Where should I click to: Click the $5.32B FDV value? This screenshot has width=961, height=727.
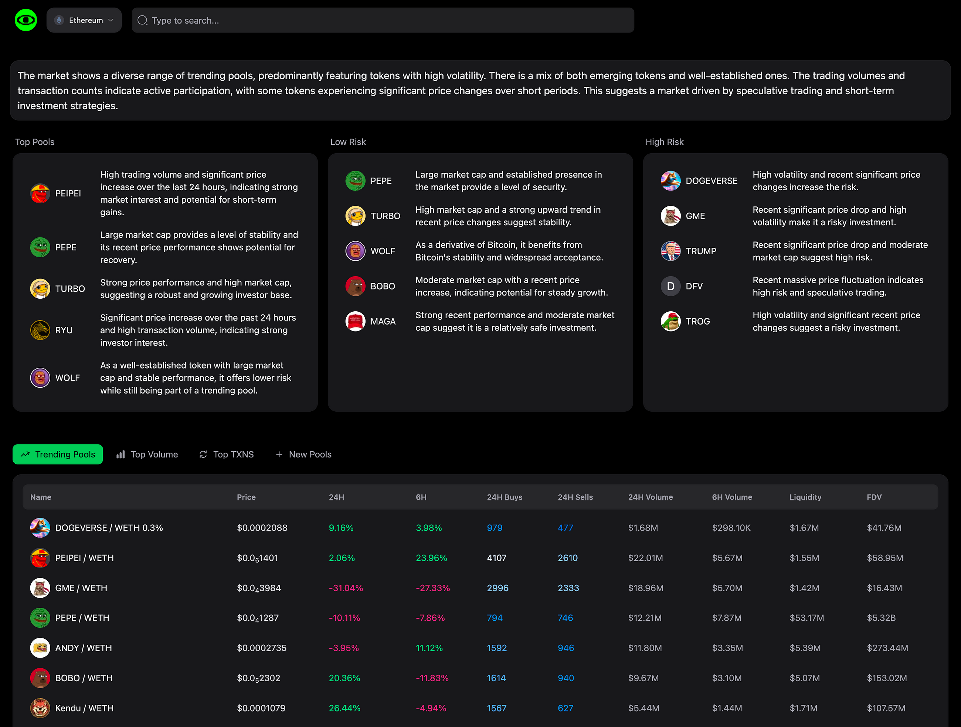[x=881, y=618]
